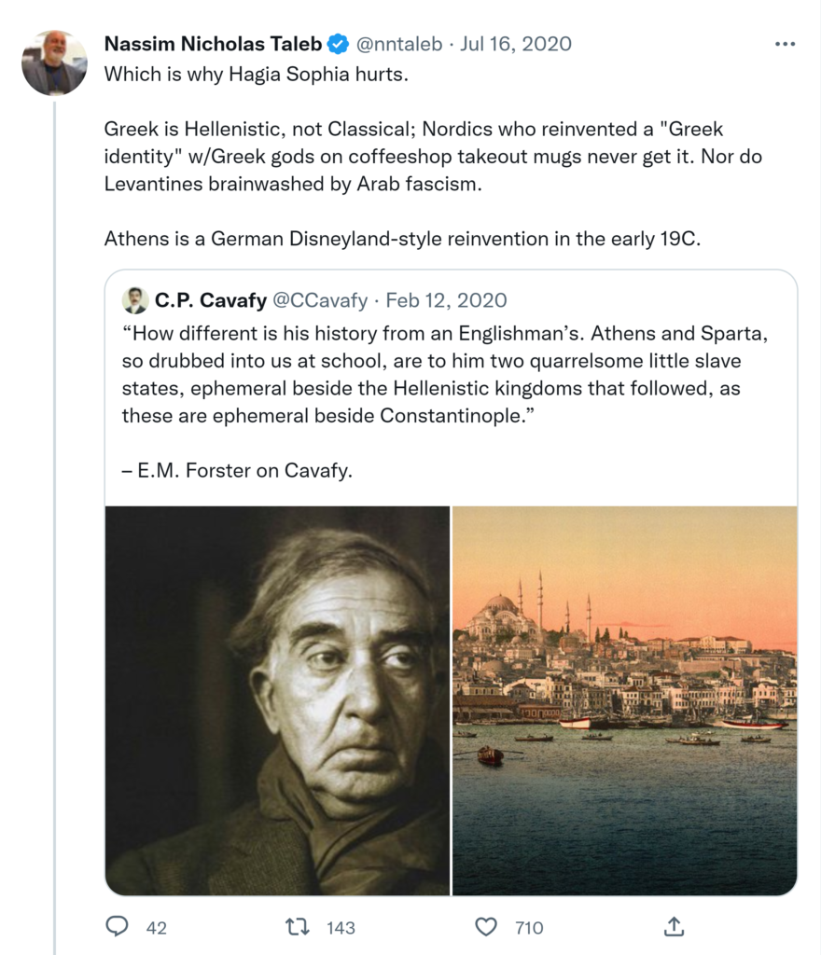Like the tweet with heart icon

[x=486, y=927]
